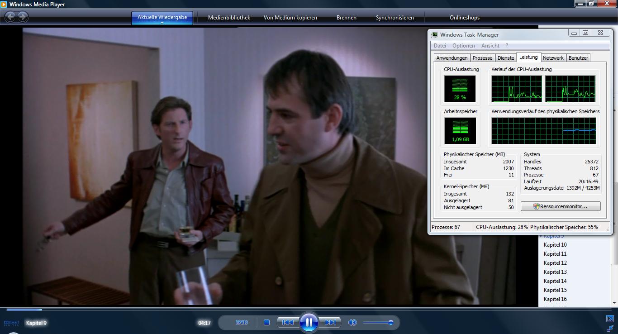Click the Windows Media Player title icon
This screenshot has height=334, width=618.
[x=4, y=4]
